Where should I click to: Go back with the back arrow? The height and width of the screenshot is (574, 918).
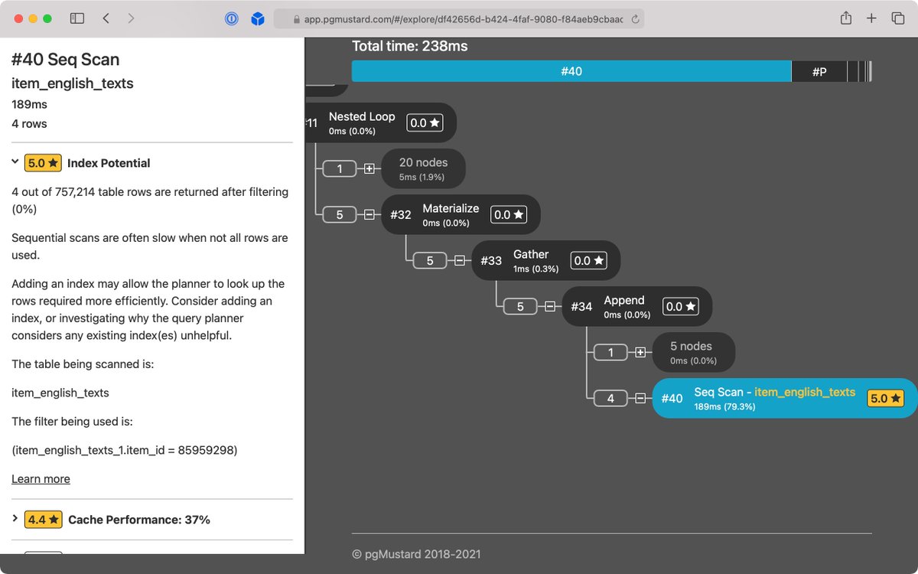106,18
